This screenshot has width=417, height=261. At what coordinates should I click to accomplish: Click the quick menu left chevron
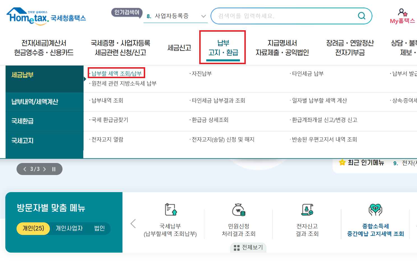[133, 223]
